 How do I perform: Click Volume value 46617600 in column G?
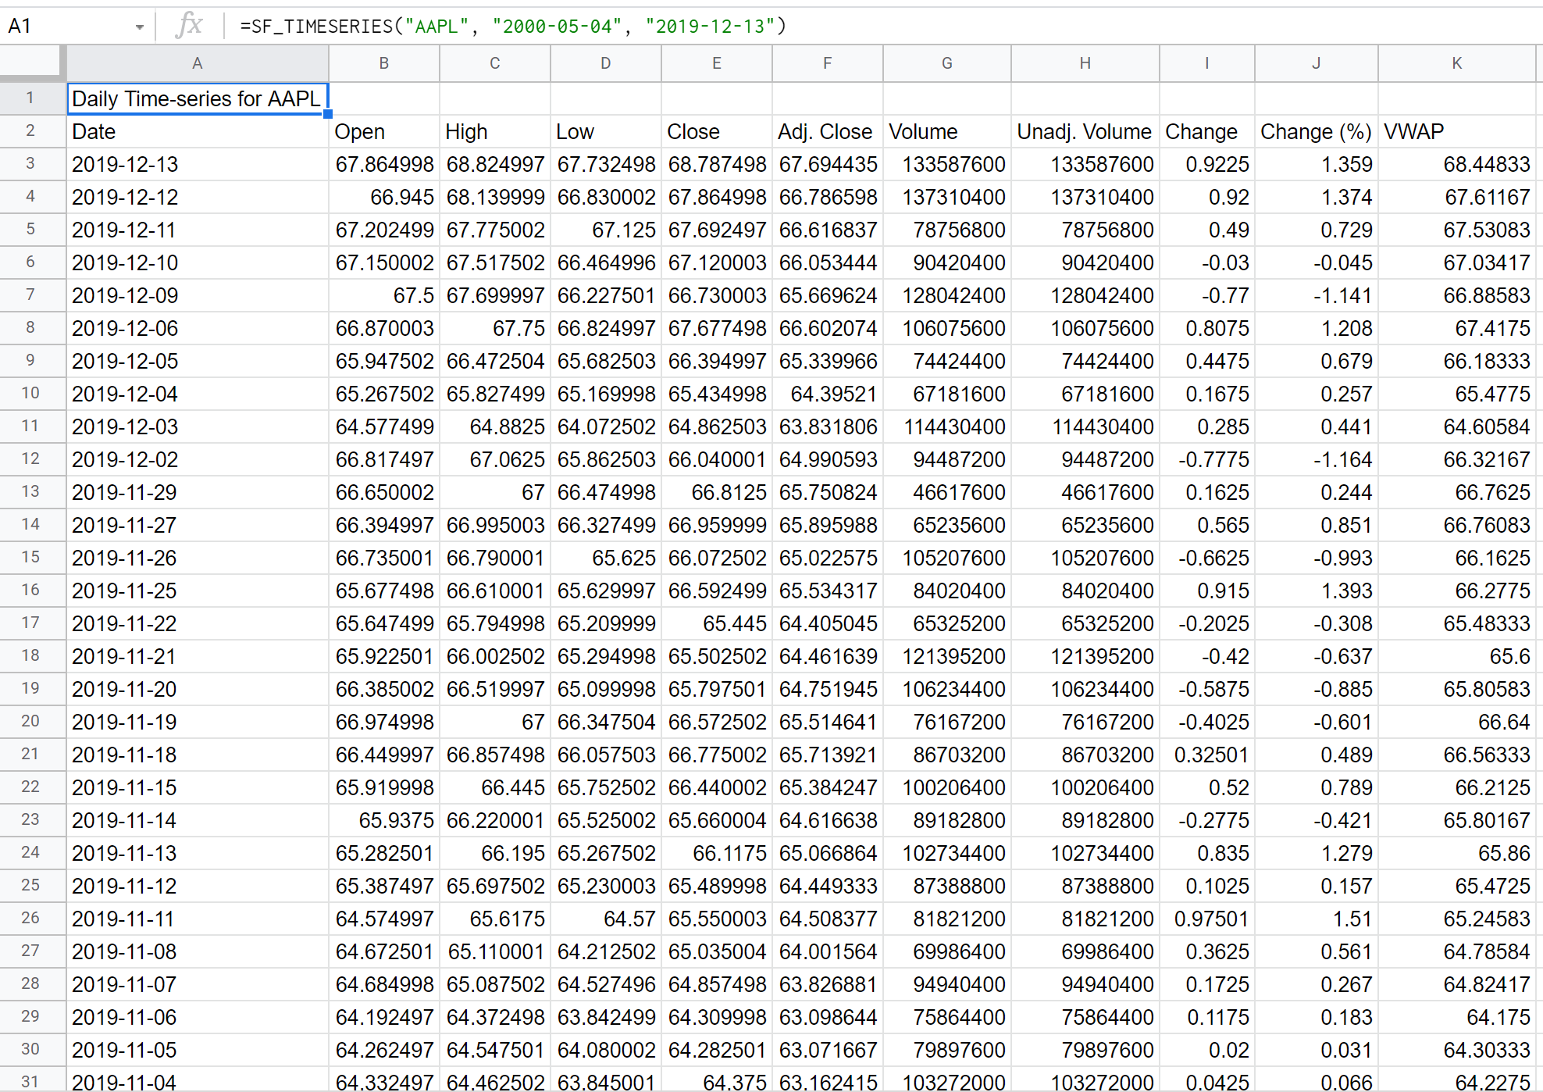tap(947, 493)
